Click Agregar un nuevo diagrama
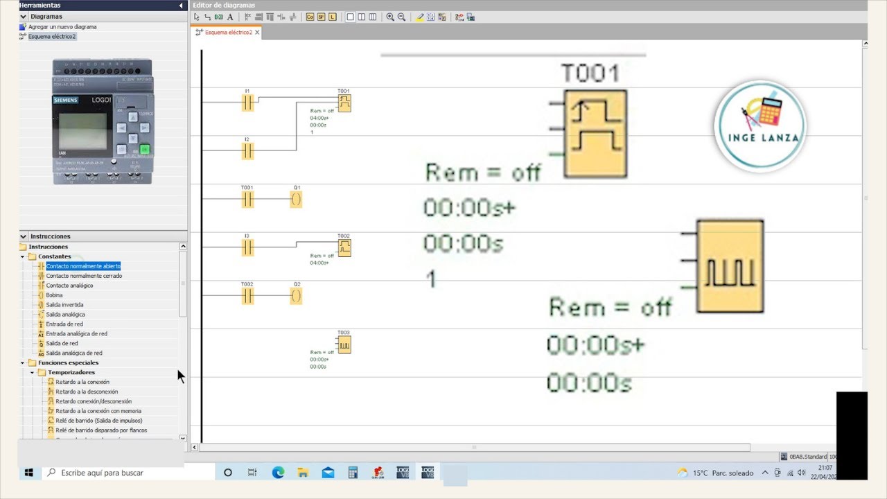The image size is (887, 499). point(62,26)
